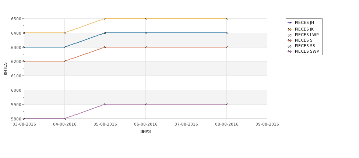The height and width of the screenshot is (158, 359).
Task: Click the DAYS axis title
Action: 145,132
